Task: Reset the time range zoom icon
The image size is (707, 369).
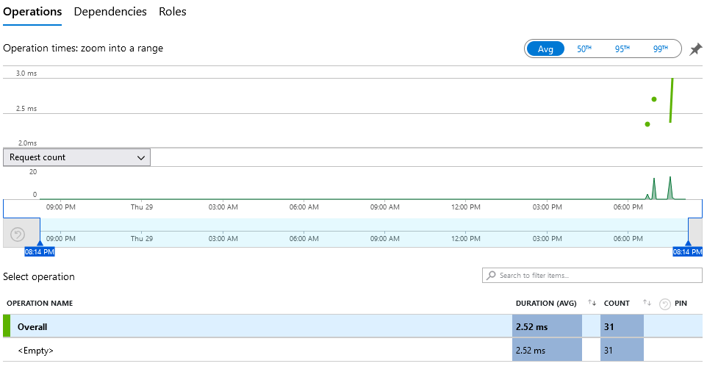Action: tap(18, 234)
